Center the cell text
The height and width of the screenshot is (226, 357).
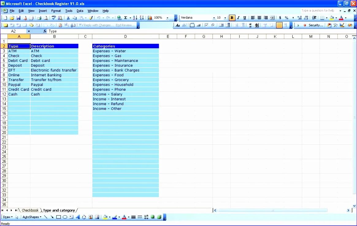(259, 18)
